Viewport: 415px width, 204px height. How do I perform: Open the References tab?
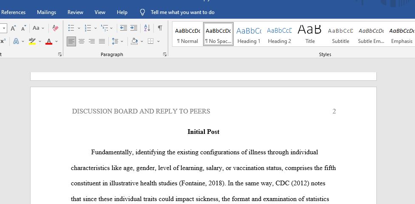pos(13,12)
